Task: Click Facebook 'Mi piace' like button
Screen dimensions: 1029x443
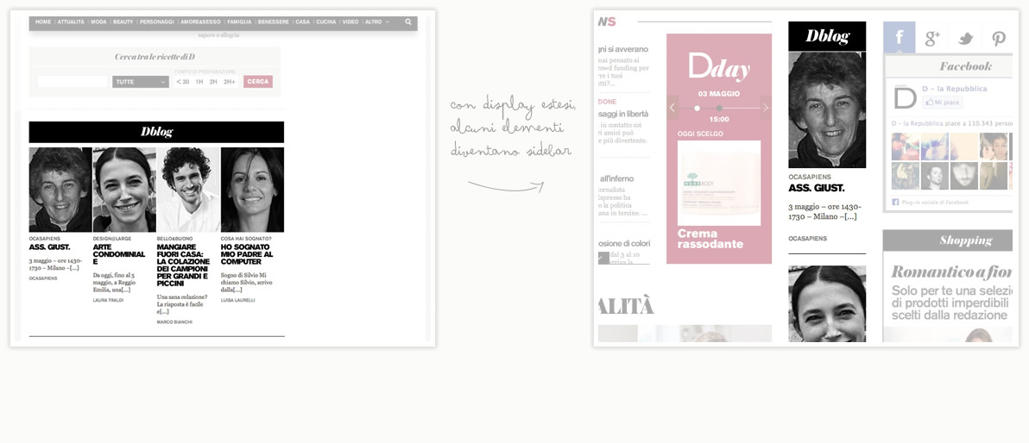Action: coord(942,102)
